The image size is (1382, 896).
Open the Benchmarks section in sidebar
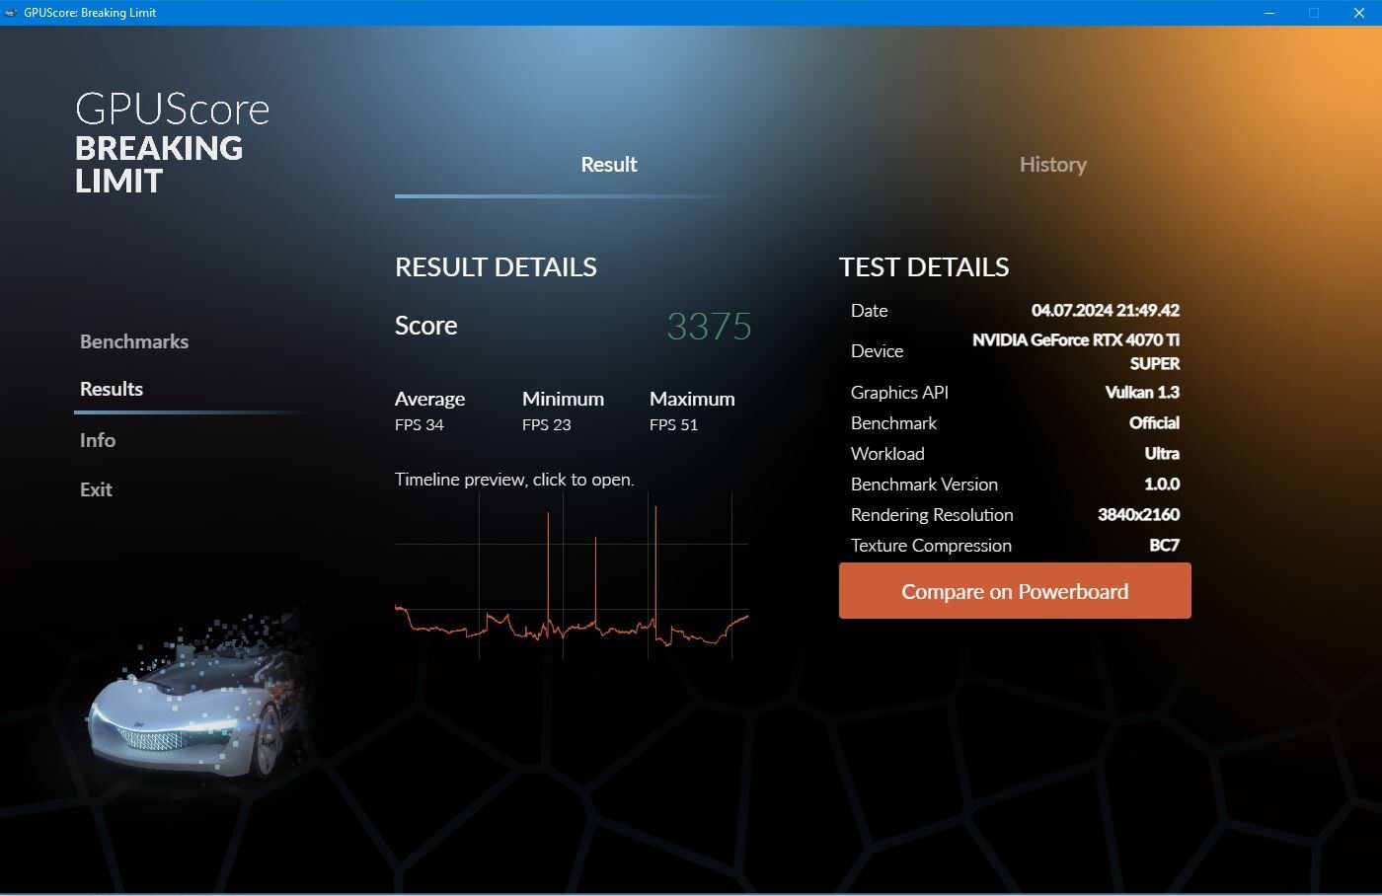pos(134,341)
